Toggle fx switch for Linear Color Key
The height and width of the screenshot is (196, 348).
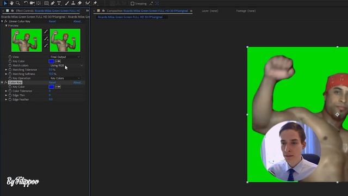[x=6, y=21]
